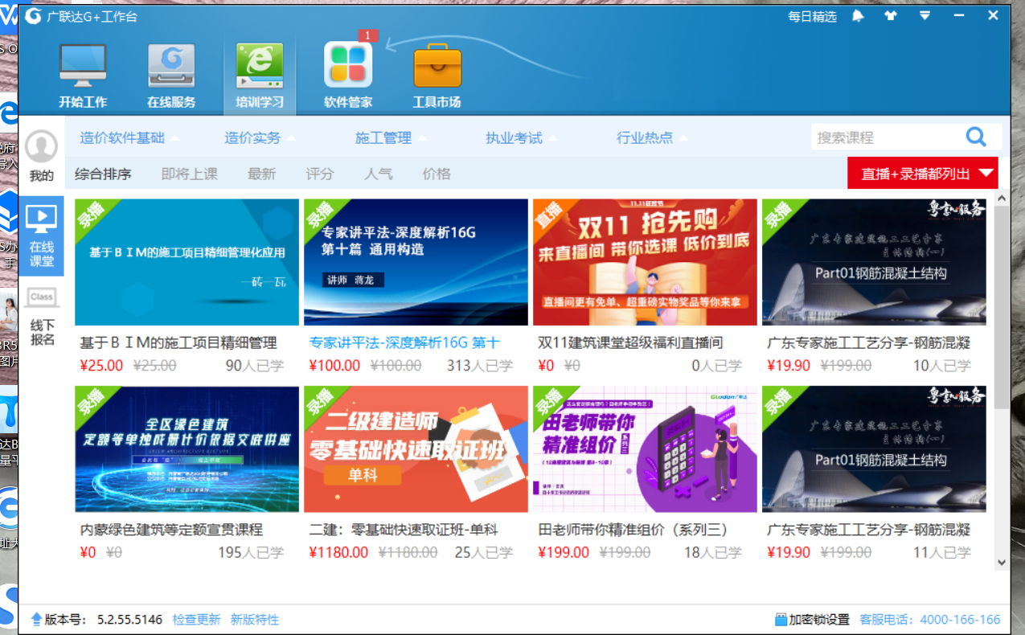
Task: Click the search magnifier icon
Action: click(976, 137)
